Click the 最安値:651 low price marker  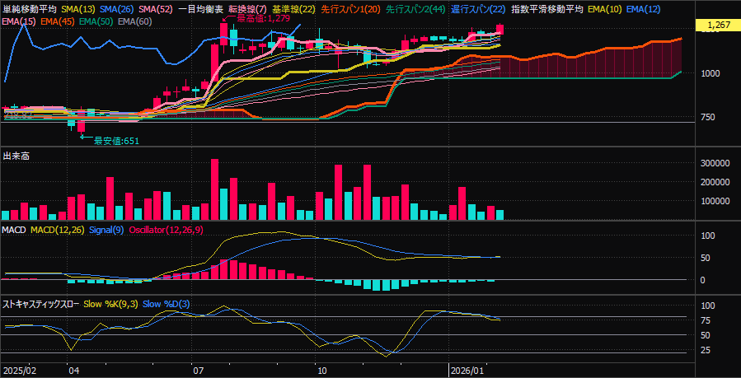tap(115, 141)
